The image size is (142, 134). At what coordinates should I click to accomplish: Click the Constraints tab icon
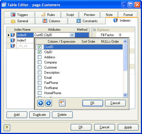pos(79,21)
